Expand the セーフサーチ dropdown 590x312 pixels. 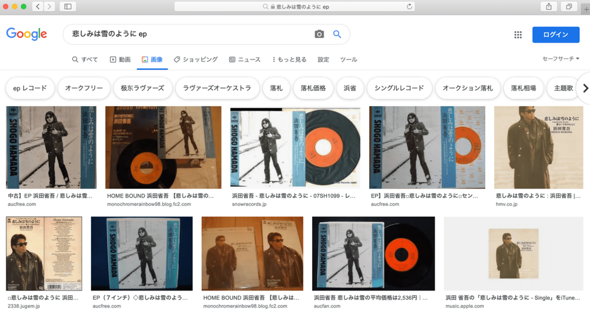[561, 59]
